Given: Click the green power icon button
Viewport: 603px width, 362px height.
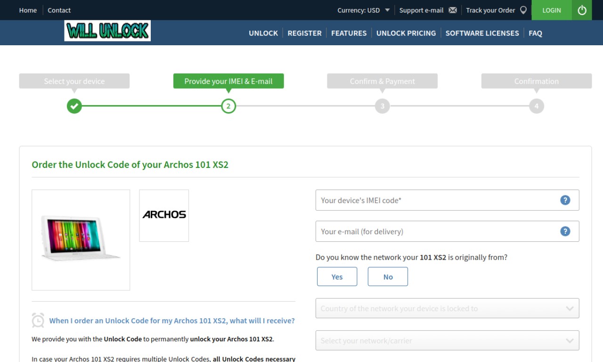Looking at the screenshot, I should click(582, 10).
